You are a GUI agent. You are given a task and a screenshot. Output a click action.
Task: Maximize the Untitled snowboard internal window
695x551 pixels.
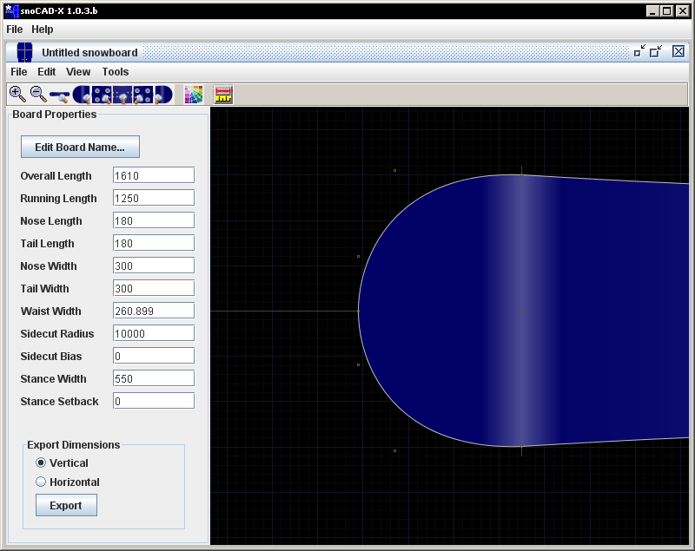click(x=656, y=52)
